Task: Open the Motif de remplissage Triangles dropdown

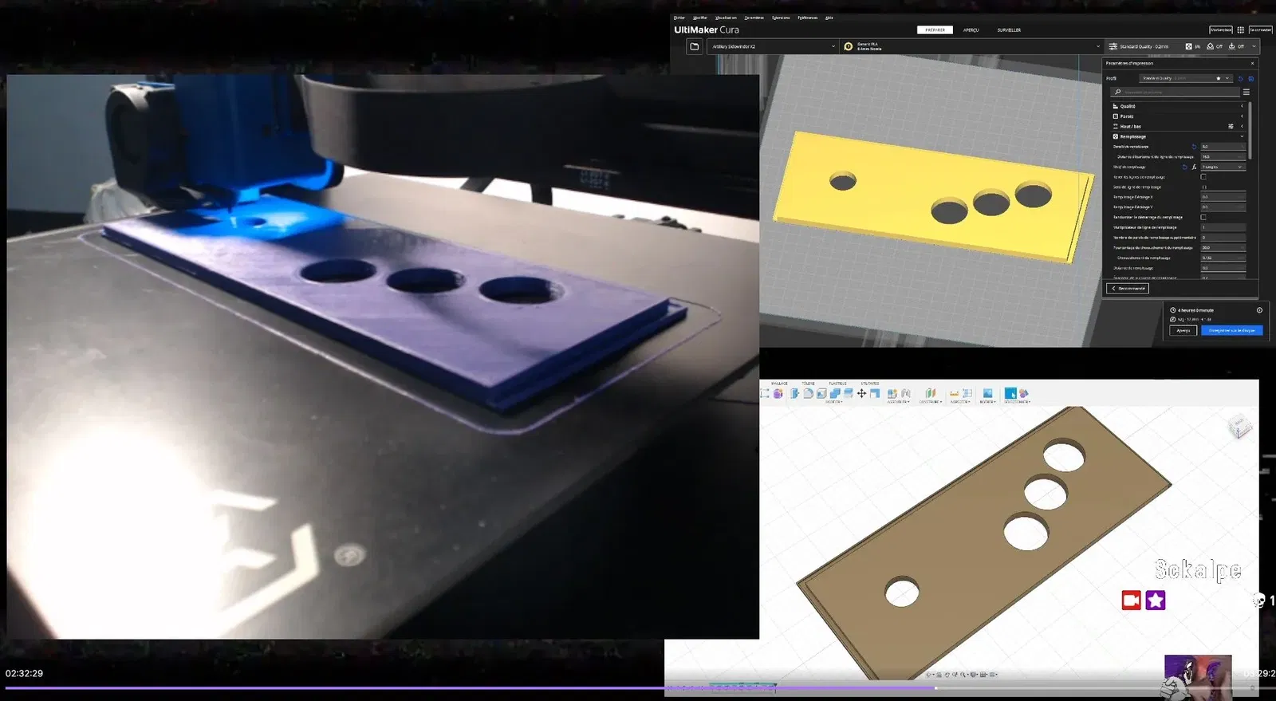Action: [x=1223, y=167]
